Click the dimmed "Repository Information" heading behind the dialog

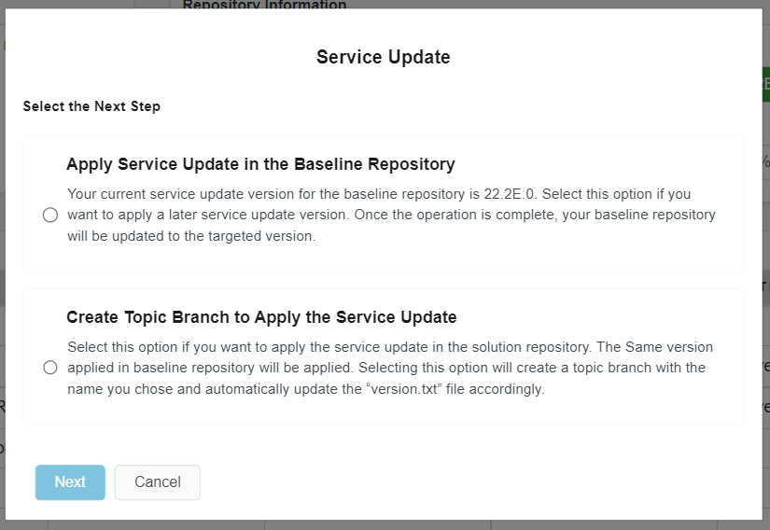[264, 6]
